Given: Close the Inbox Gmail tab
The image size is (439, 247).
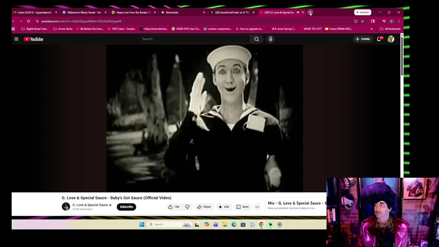Looking at the screenshot, I should tap(56, 12).
